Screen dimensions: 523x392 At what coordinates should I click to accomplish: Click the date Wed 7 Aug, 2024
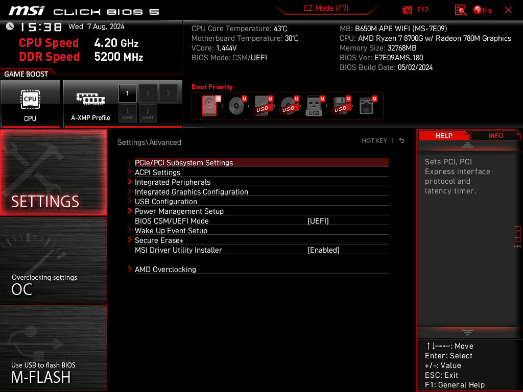pyautogui.click(x=97, y=27)
